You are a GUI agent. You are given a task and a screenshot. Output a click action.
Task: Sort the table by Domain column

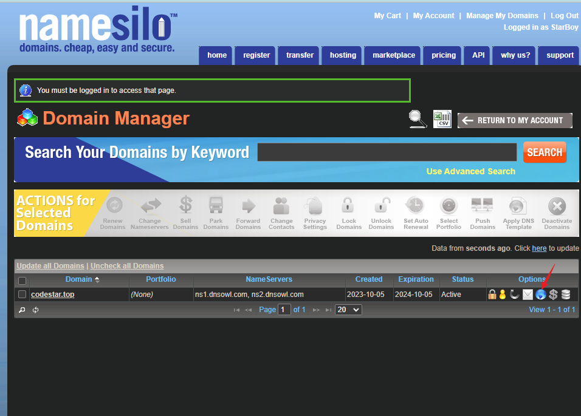82,279
